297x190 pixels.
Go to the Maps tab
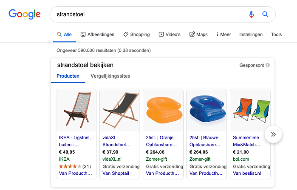coord(198,34)
